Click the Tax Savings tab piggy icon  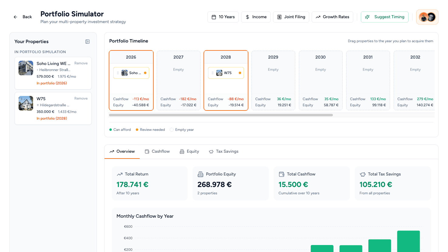(211, 152)
